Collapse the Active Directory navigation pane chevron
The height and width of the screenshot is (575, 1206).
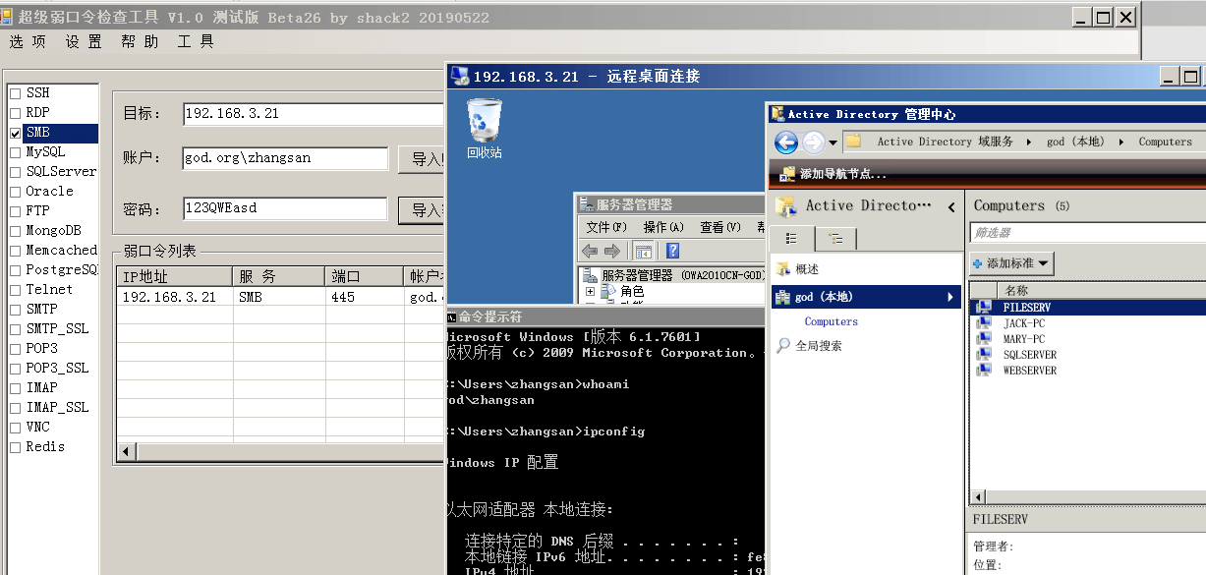coord(951,206)
